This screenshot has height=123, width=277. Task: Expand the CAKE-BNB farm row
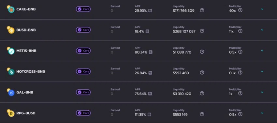(x=262, y=9)
